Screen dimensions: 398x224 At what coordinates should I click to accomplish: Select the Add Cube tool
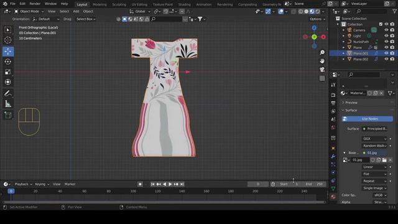coord(8,115)
